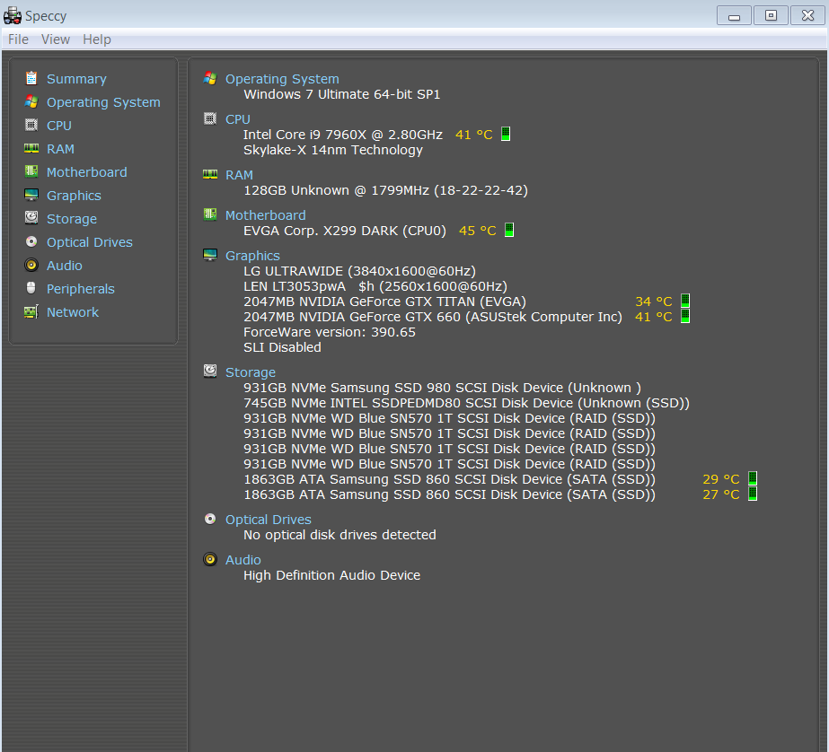
Task: Click the Summary clipboard icon in sidebar
Action: 31,78
